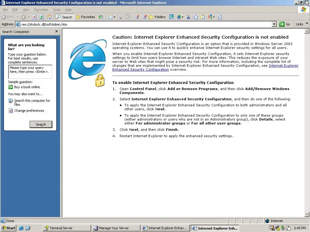Click the first system tray icon
Image resolution: width=310 pixels, height=232 pixels.
click(x=272, y=228)
